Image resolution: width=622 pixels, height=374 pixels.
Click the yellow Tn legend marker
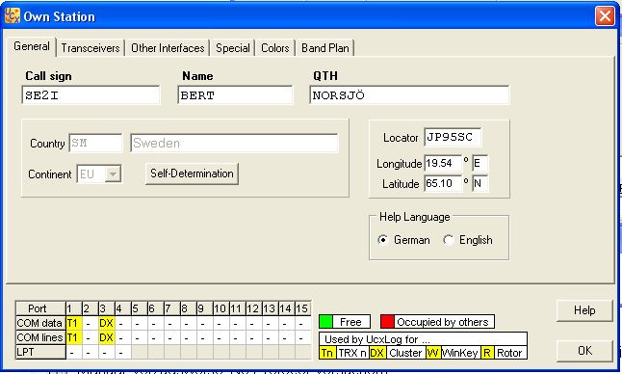click(327, 353)
